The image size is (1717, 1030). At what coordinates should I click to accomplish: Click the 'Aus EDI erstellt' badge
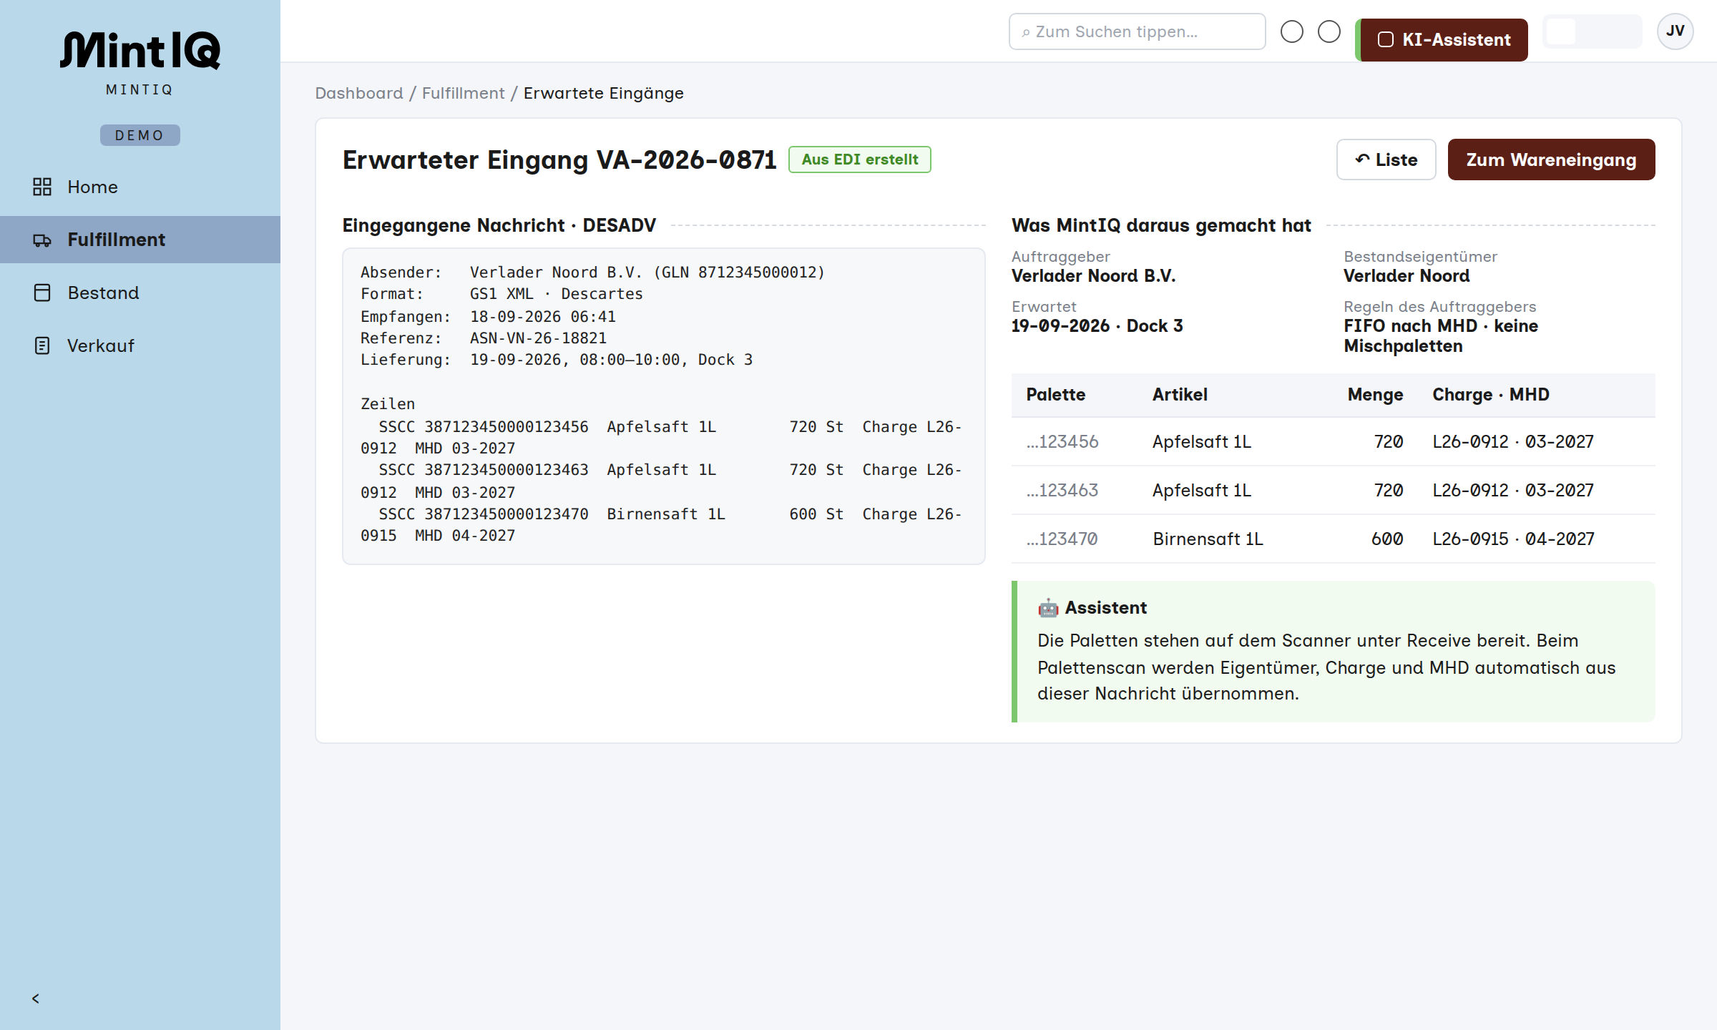point(859,160)
